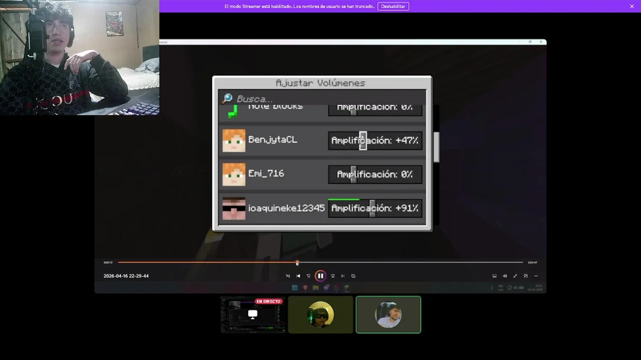Select the participant tile with sunglasses avatar
The width and height of the screenshot is (641, 360).
click(x=320, y=314)
